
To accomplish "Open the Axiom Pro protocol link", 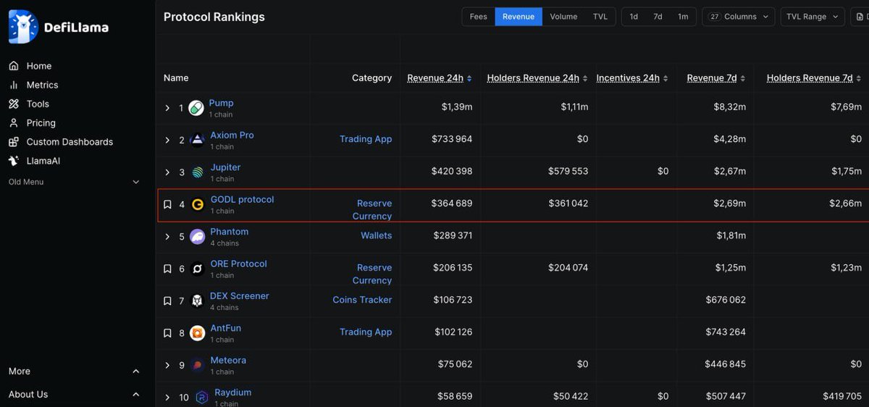I will click(232, 135).
